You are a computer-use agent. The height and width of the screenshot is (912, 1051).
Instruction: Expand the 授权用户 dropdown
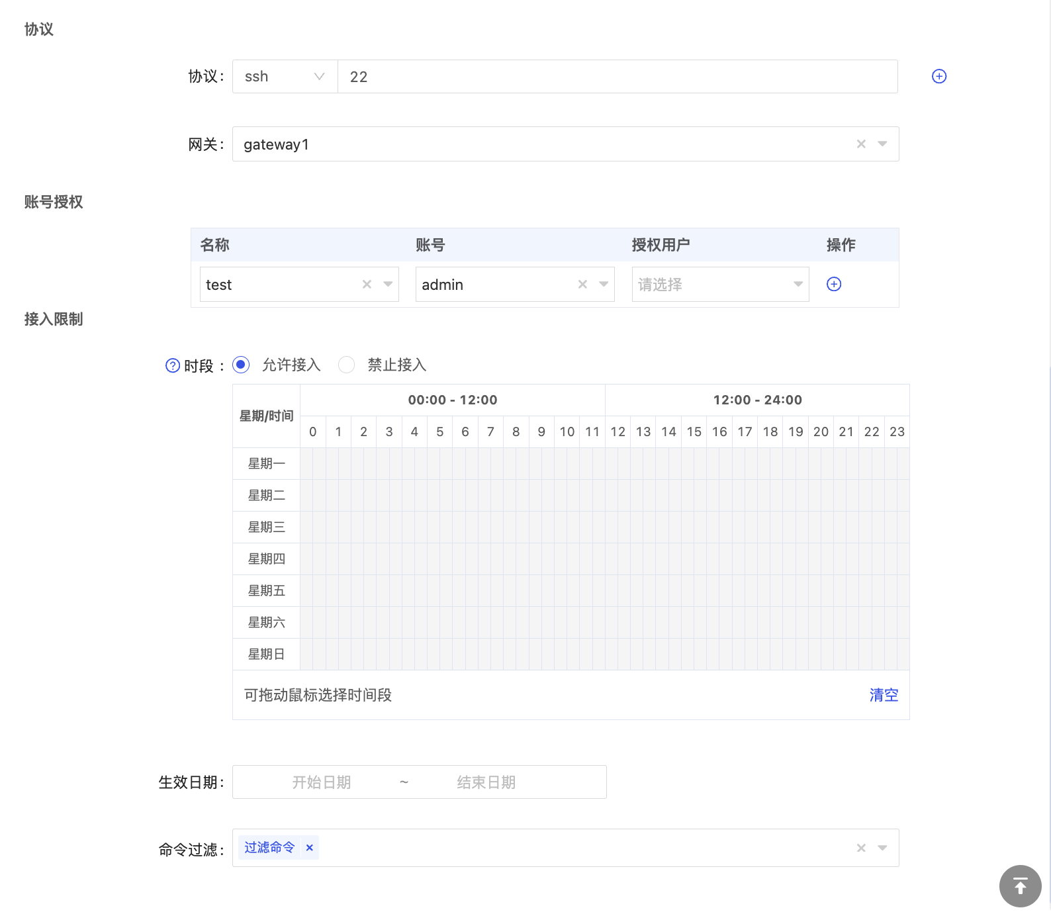[x=720, y=285]
